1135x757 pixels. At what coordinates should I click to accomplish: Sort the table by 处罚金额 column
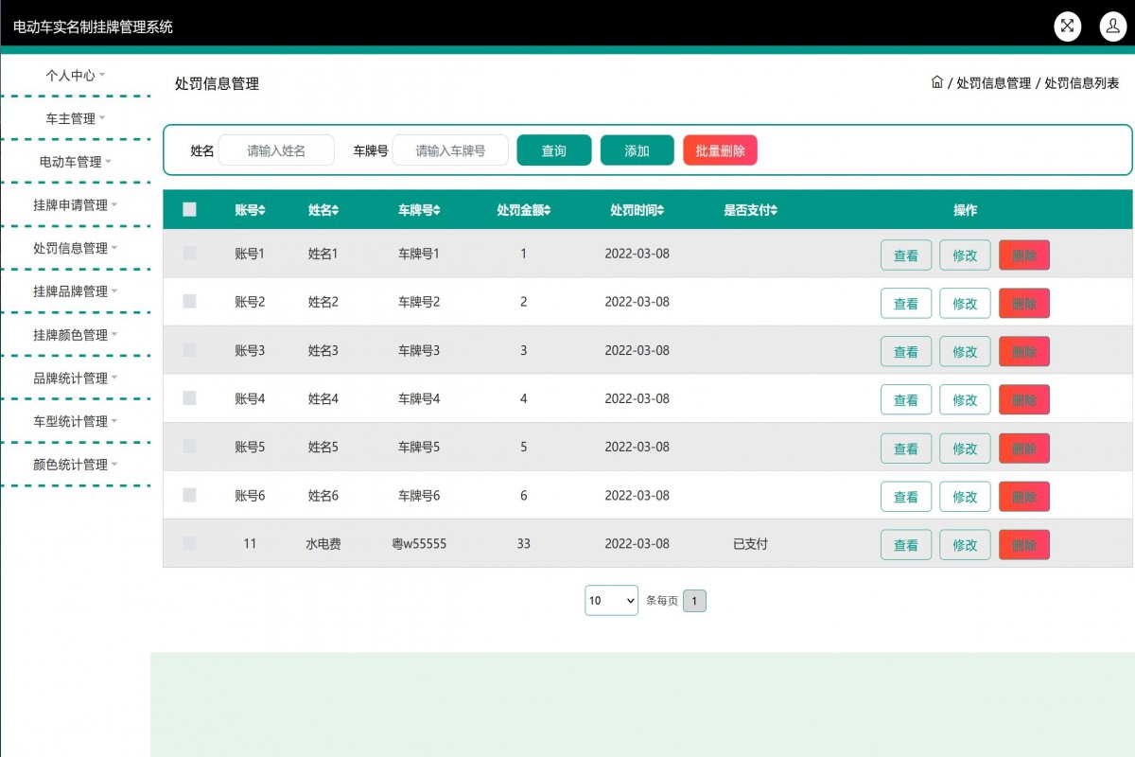point(523,210)
